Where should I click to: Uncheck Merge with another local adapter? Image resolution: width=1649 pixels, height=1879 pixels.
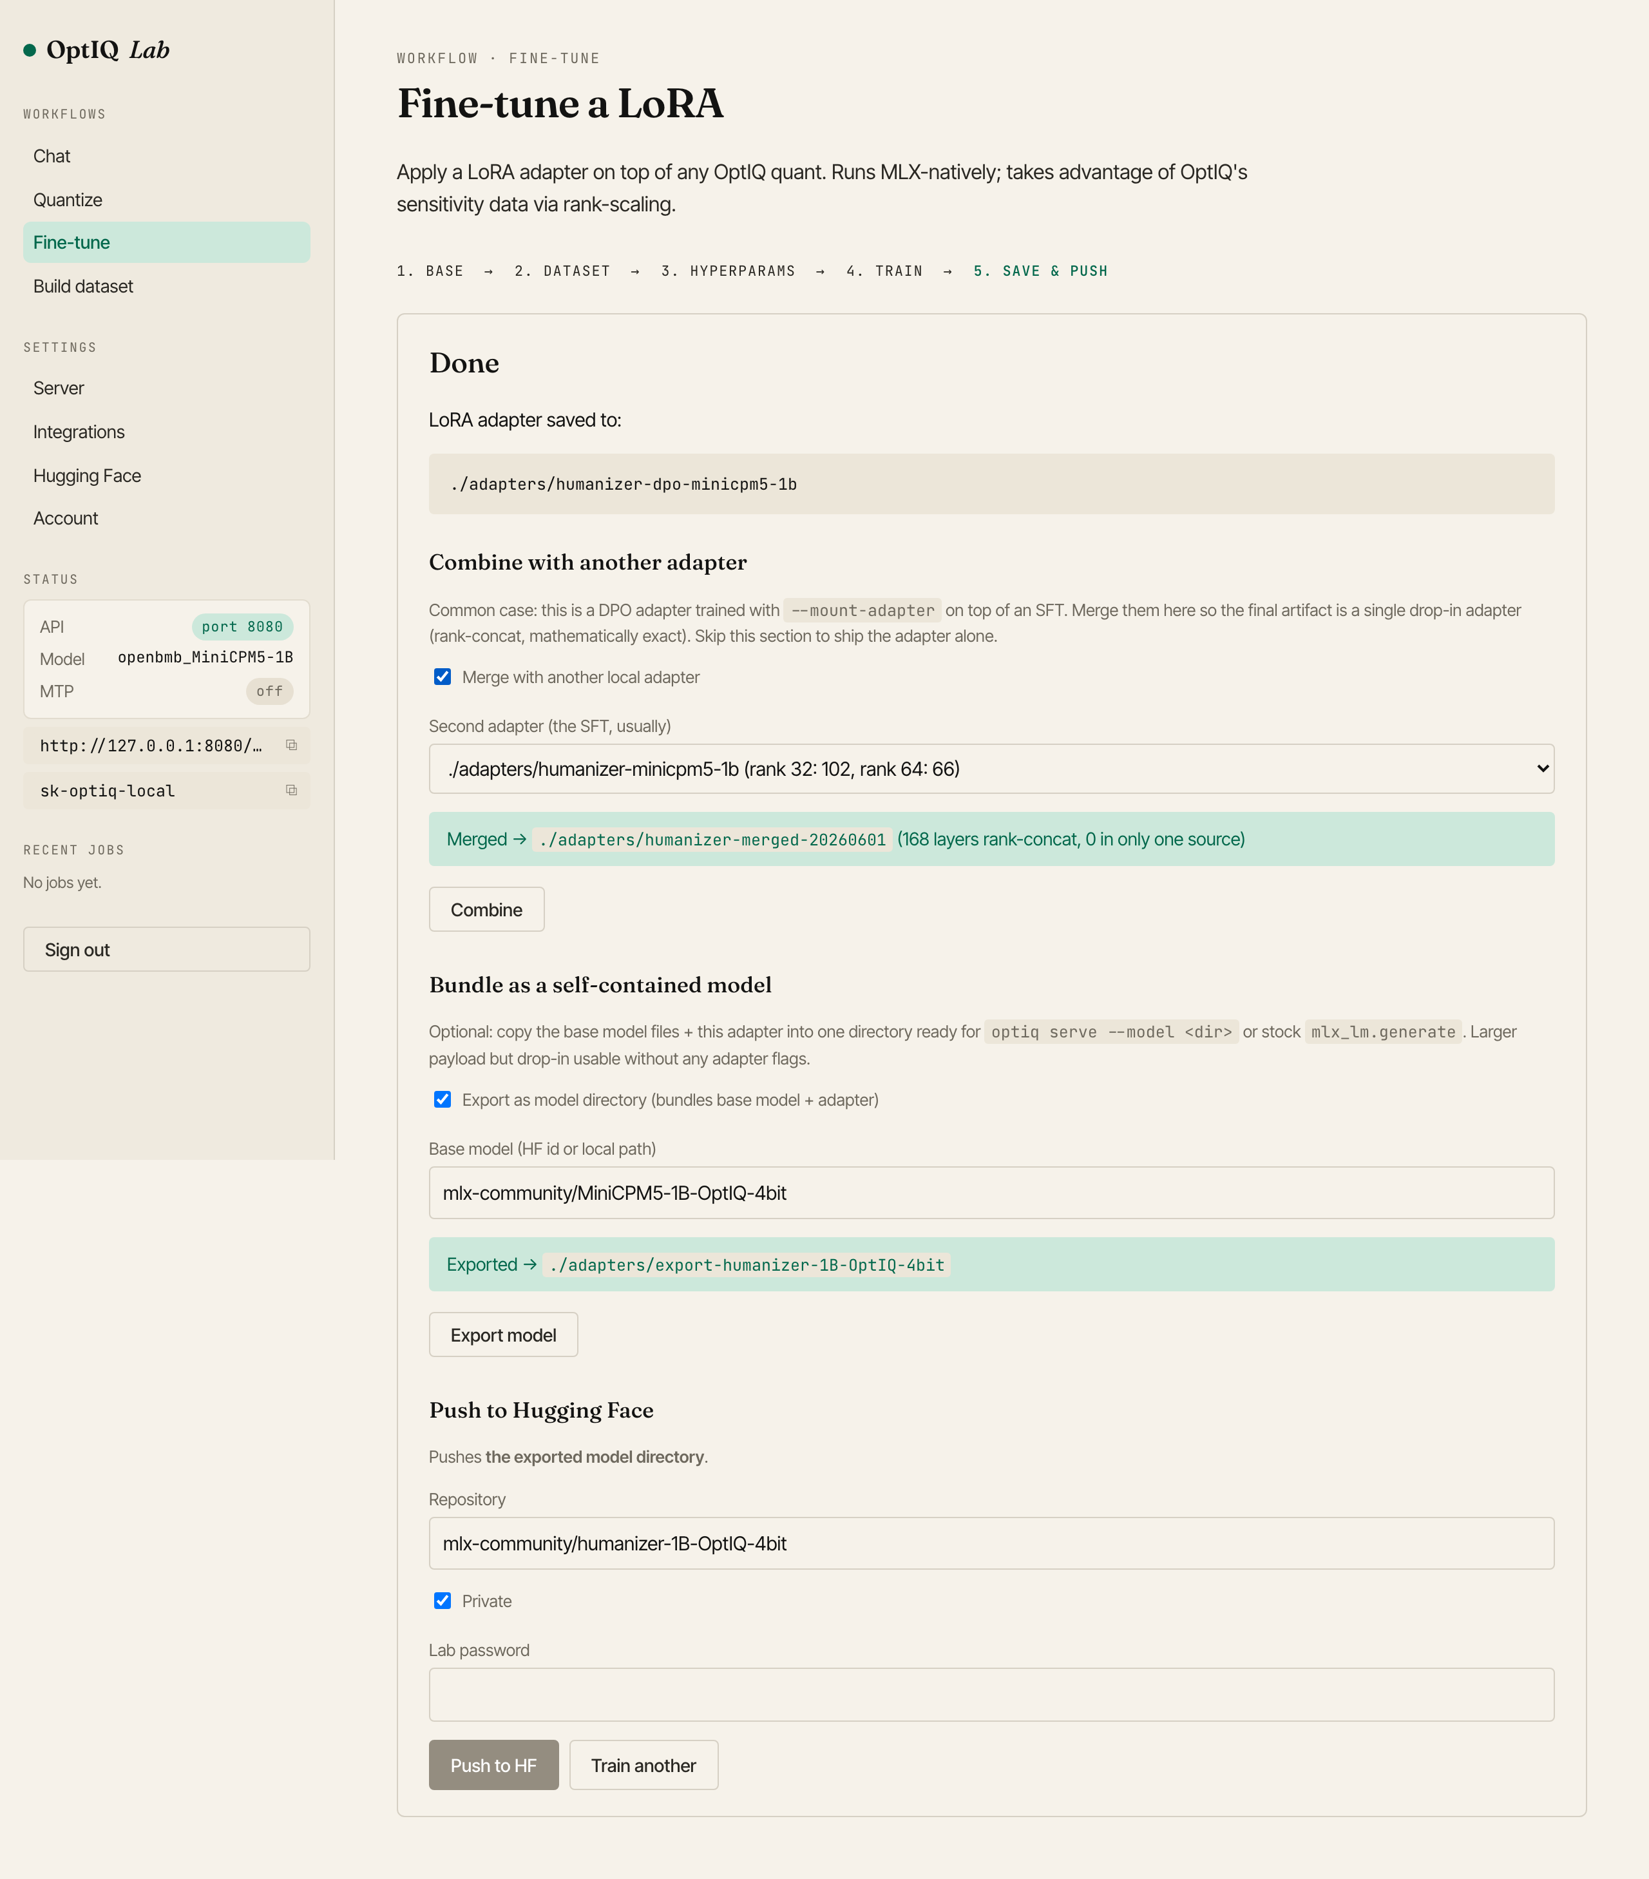[x=442, y=677]
